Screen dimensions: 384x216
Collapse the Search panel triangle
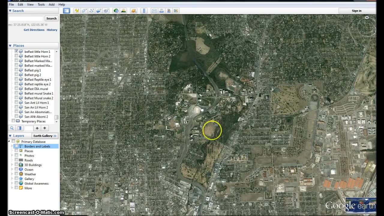point(10,11)
